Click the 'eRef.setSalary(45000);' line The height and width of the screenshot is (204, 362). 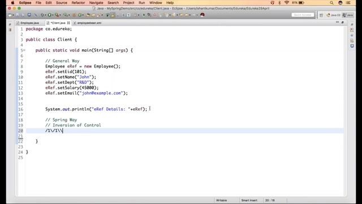72,88
